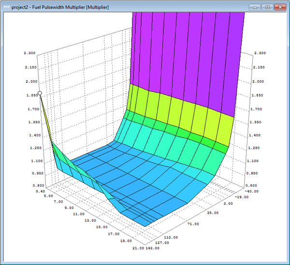Click left axis label 1.550
290x265 pixels.
click(34, 122)
